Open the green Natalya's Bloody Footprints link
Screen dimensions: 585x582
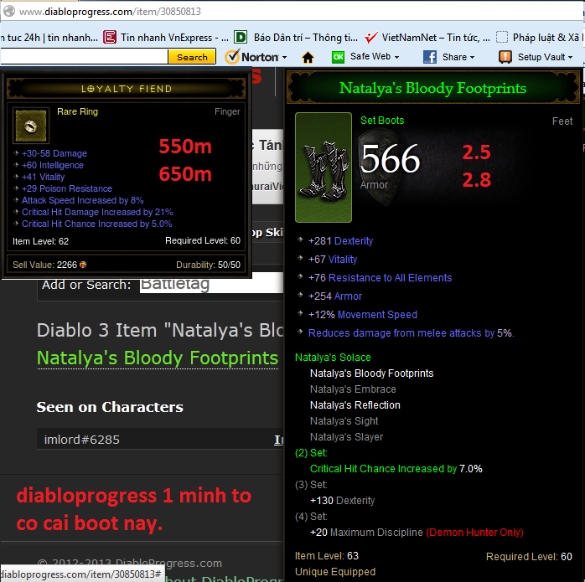(158, 358)
